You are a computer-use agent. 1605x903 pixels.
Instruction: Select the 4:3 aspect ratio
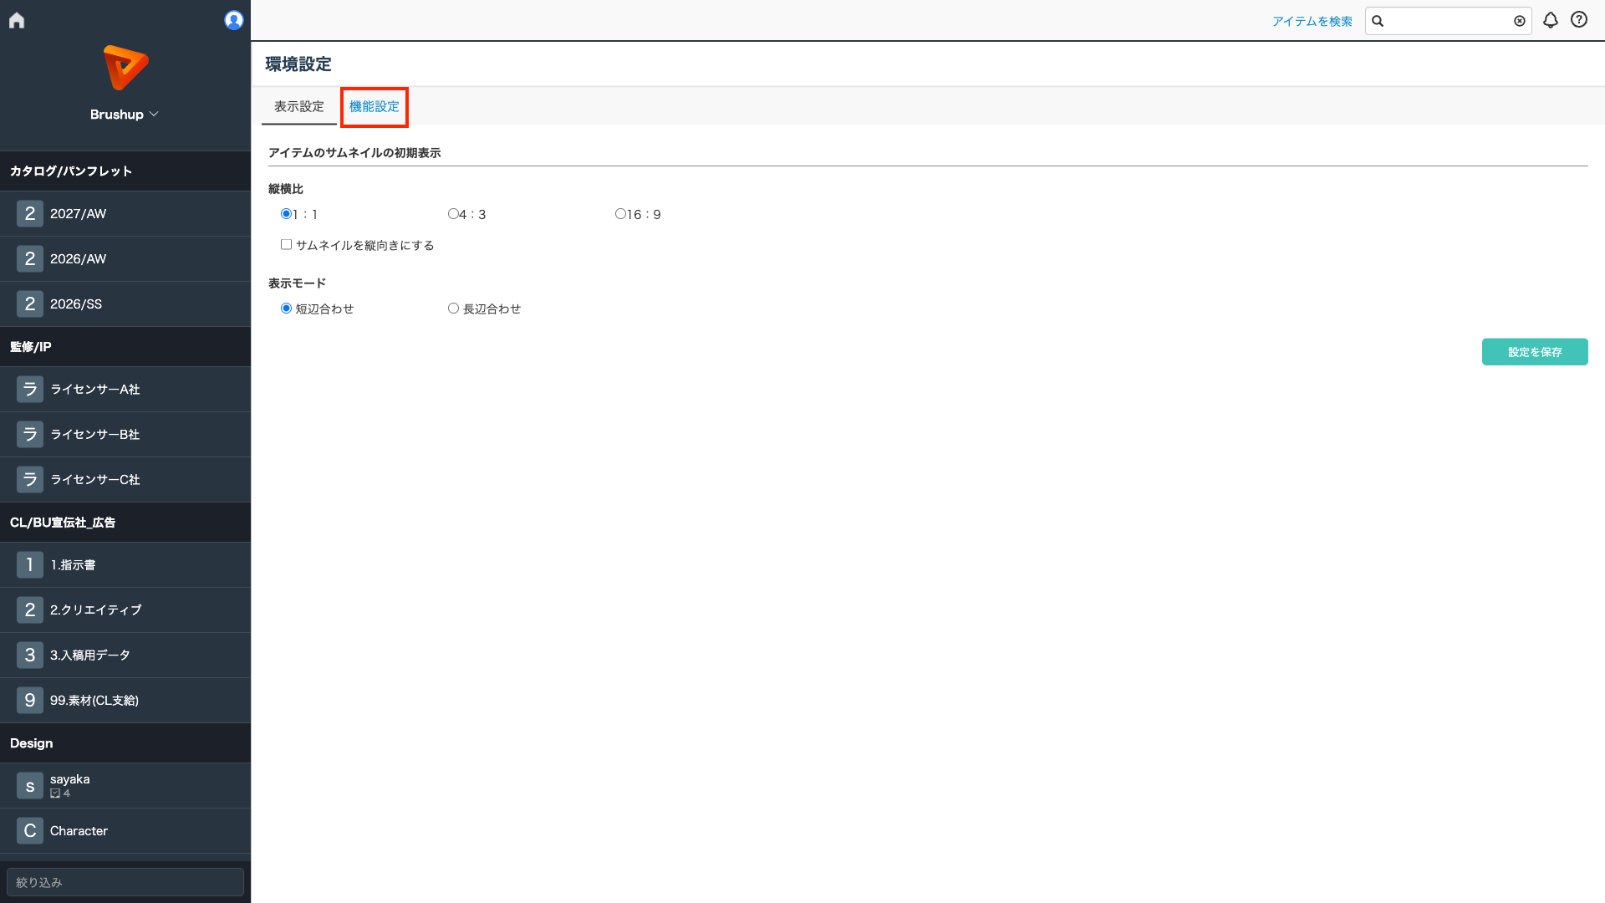pos(453,214)
